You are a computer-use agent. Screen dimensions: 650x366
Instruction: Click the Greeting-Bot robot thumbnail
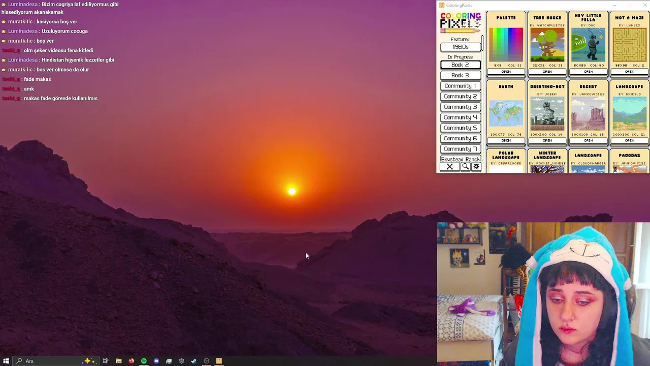pyautogui.click(x=547, y=113)
